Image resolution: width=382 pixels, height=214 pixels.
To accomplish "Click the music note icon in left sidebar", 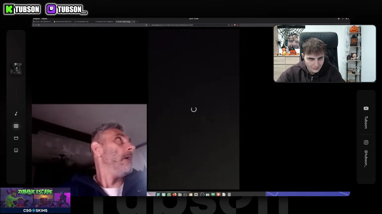I will point(16,114).
